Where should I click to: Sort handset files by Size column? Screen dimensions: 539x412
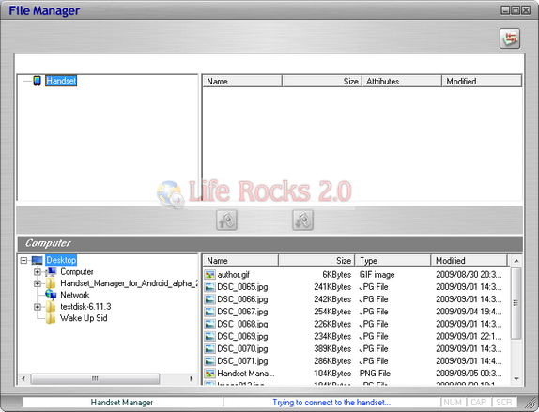[322, 82]
